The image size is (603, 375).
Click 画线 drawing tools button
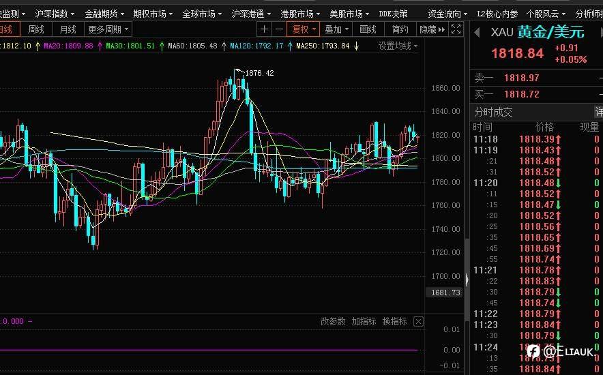[368, 29]
